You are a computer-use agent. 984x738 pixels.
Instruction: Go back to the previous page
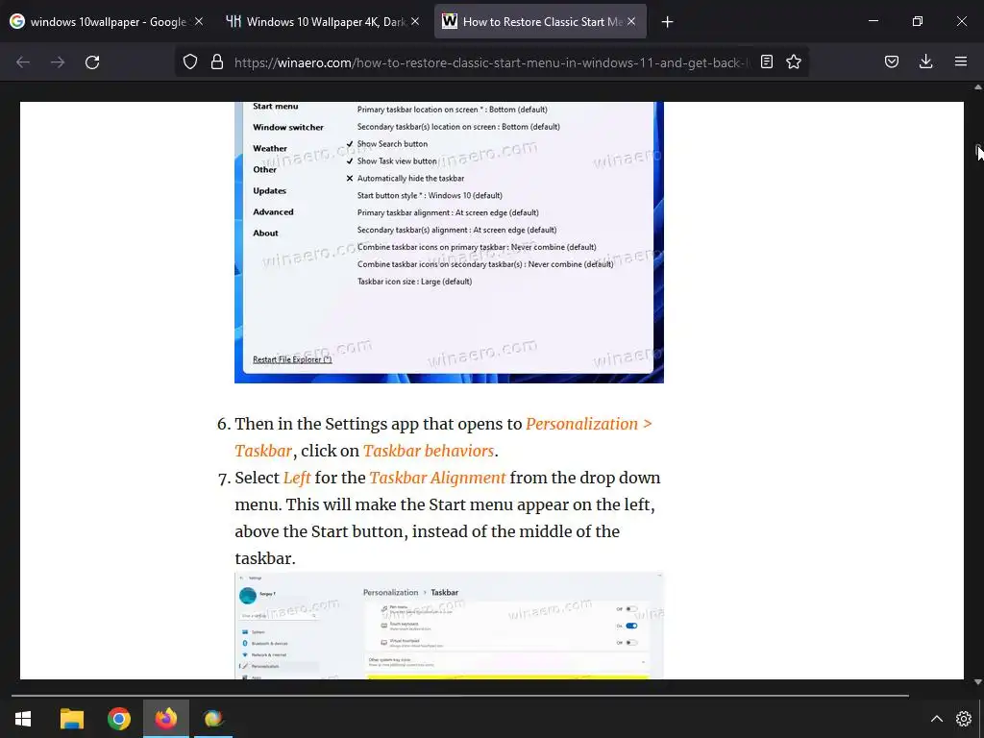[23, 62]
